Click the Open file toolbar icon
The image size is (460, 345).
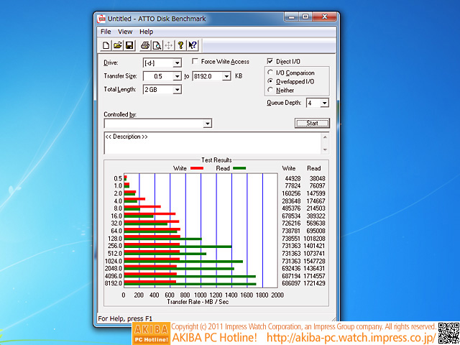117,45
